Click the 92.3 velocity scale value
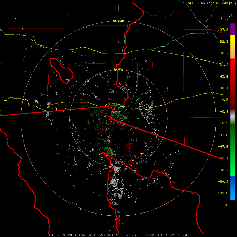The width and height of the screenshot is (237, 237). (224, 41)
